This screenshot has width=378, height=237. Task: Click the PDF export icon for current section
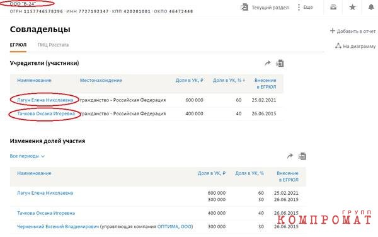pos(244,7)
